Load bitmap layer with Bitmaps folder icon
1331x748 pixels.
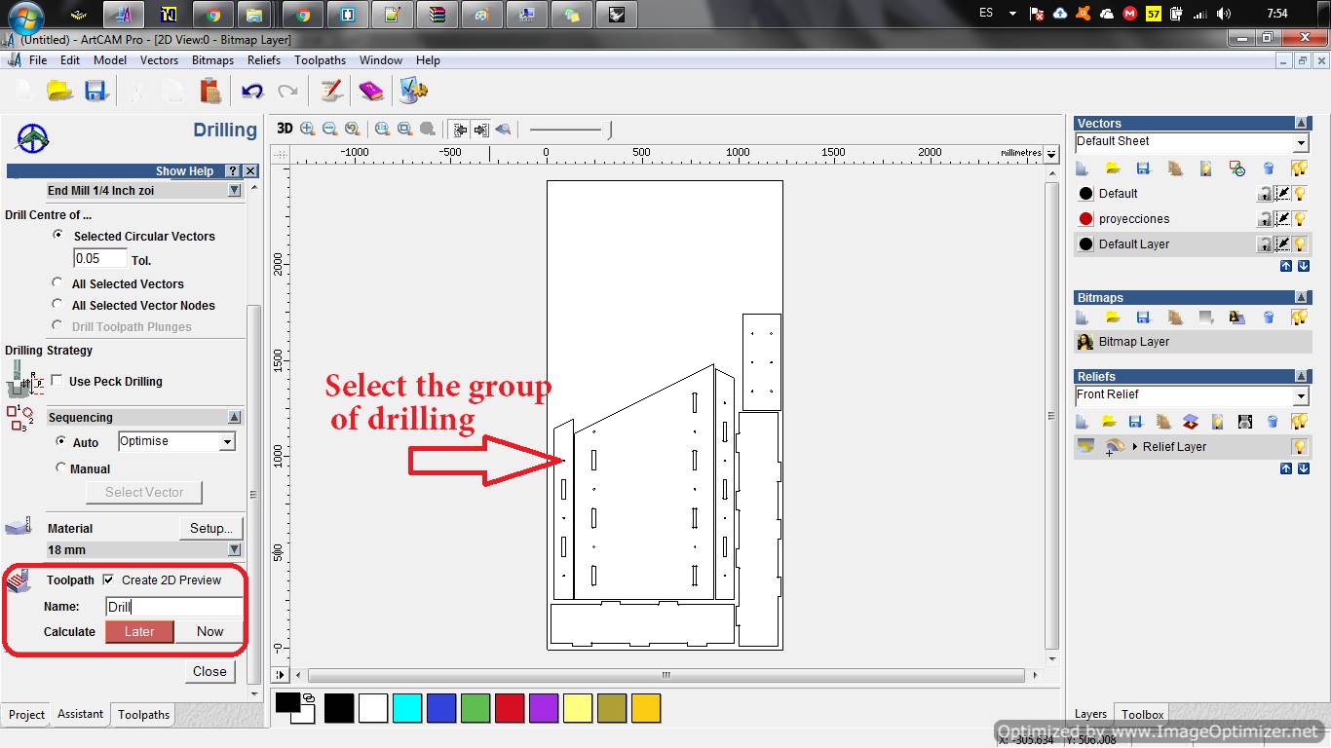(x=1114, y=318)
